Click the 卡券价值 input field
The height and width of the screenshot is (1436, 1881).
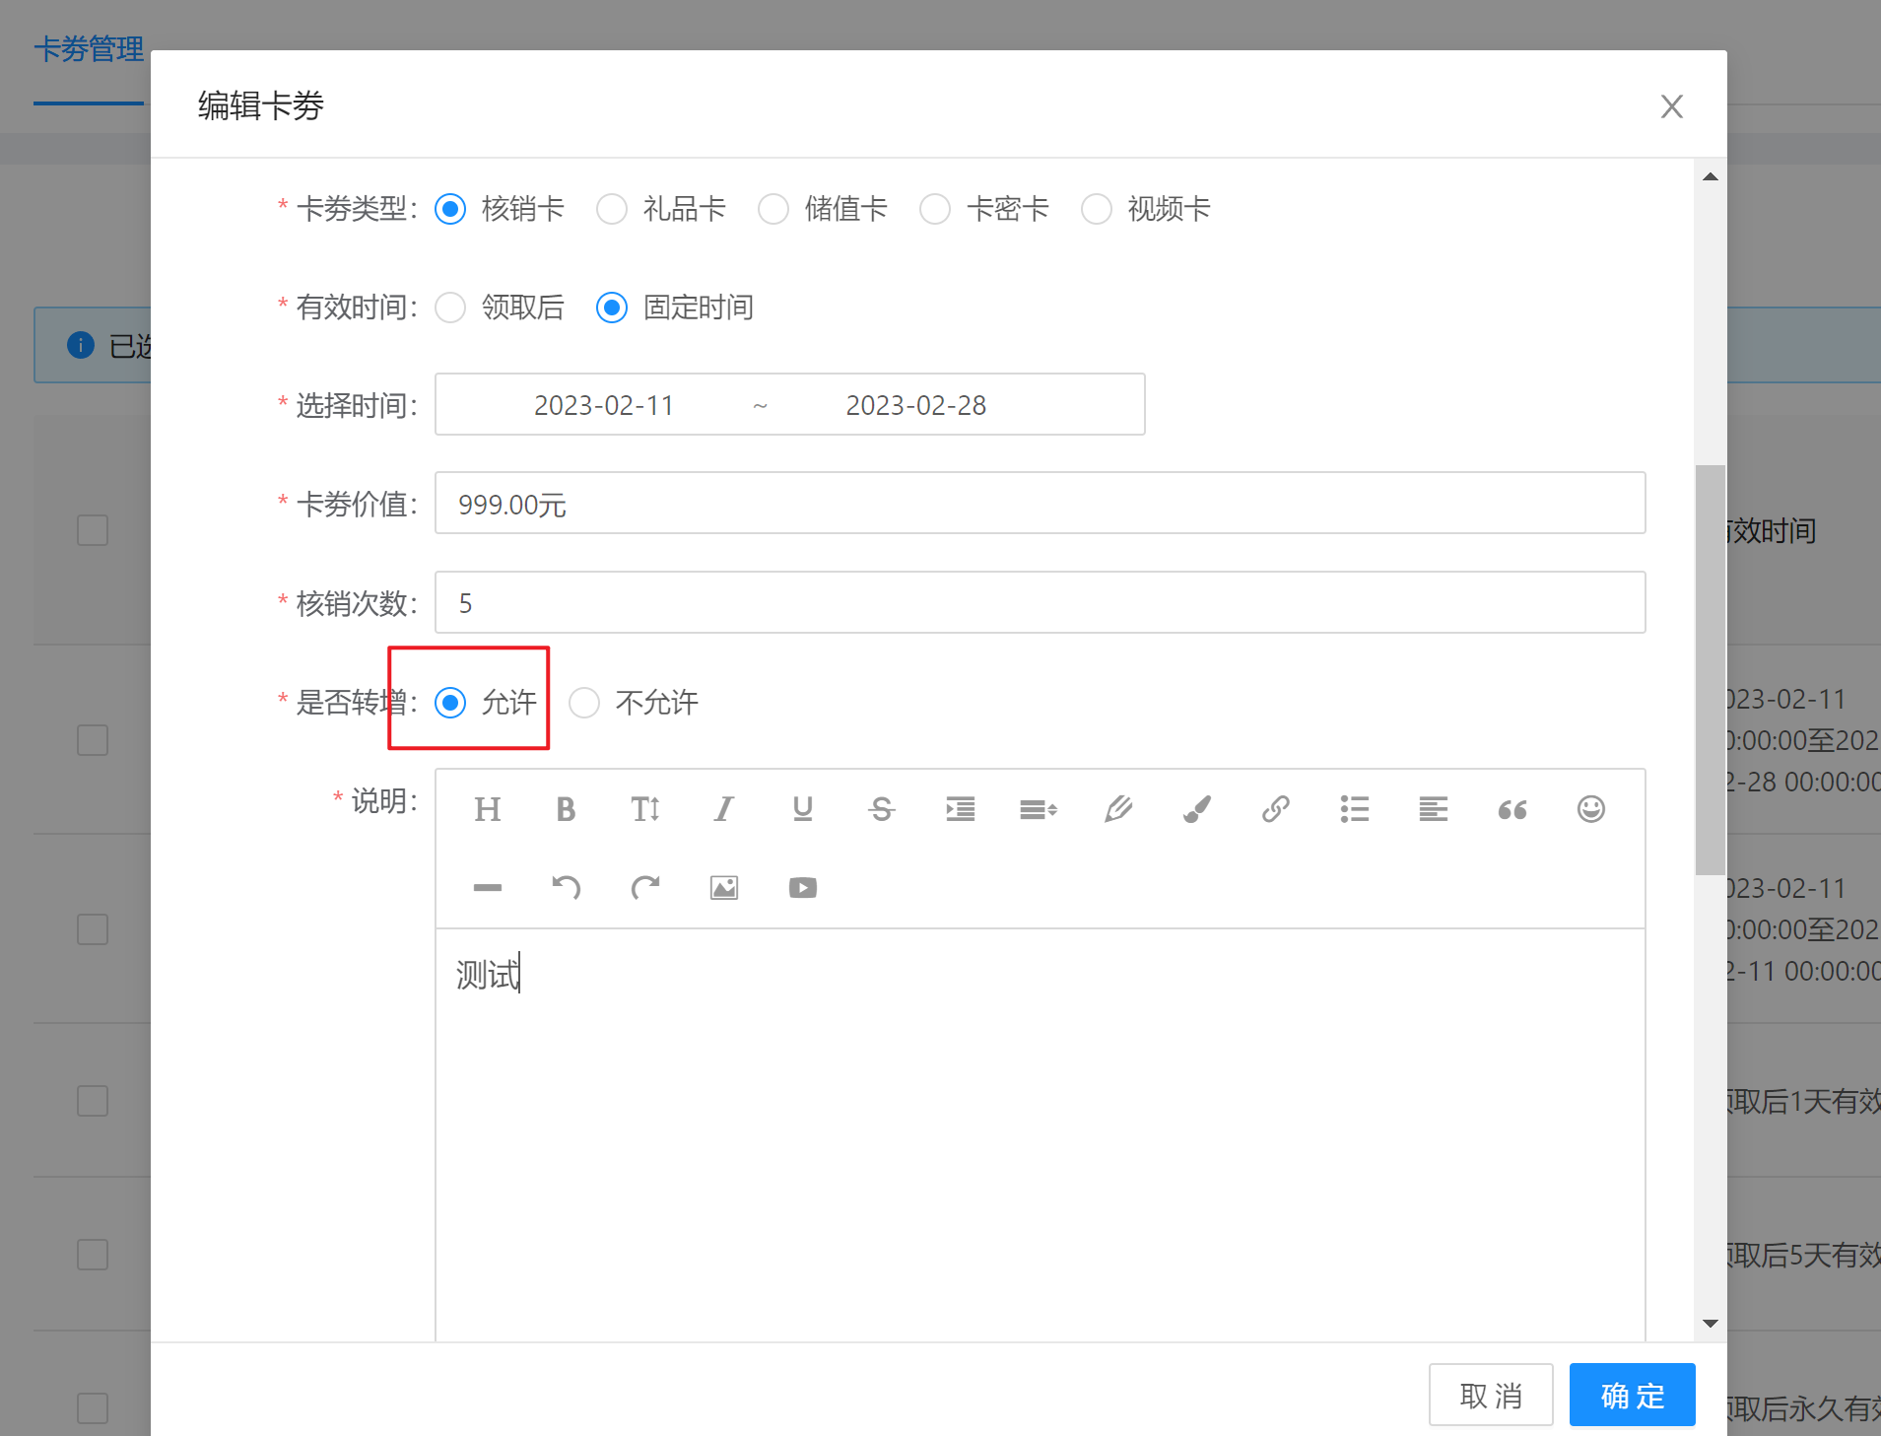coord(1040,504)
